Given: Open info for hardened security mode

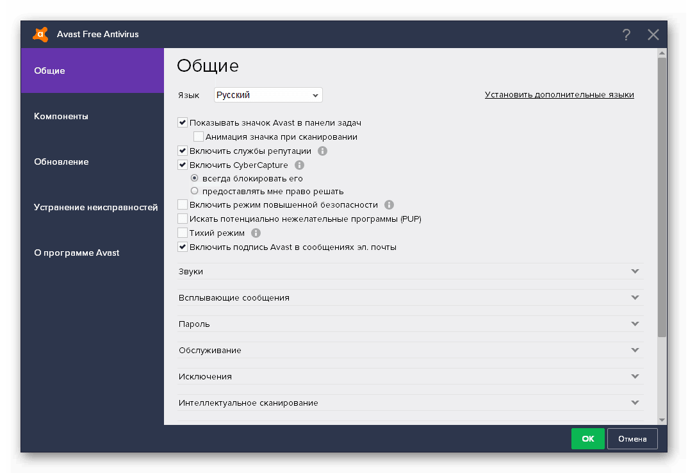Looking at the screenshot, I should tap(389, 204).
